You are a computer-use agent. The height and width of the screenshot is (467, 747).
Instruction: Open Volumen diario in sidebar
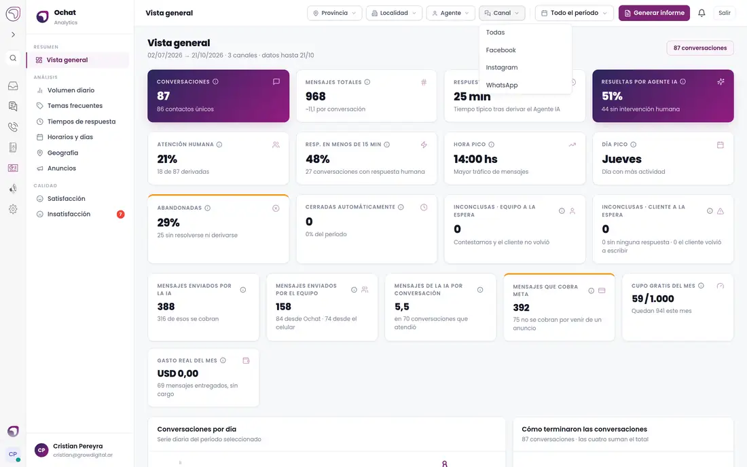(78, 90)
